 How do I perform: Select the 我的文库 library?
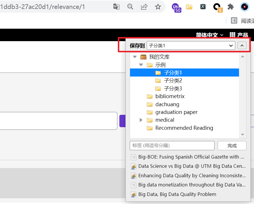[159, 57]
